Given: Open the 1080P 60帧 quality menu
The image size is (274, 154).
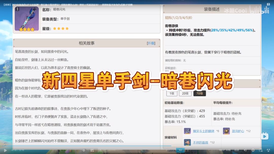Looking at the screenshot, I should pyautogui.click(x=225, y=150).
